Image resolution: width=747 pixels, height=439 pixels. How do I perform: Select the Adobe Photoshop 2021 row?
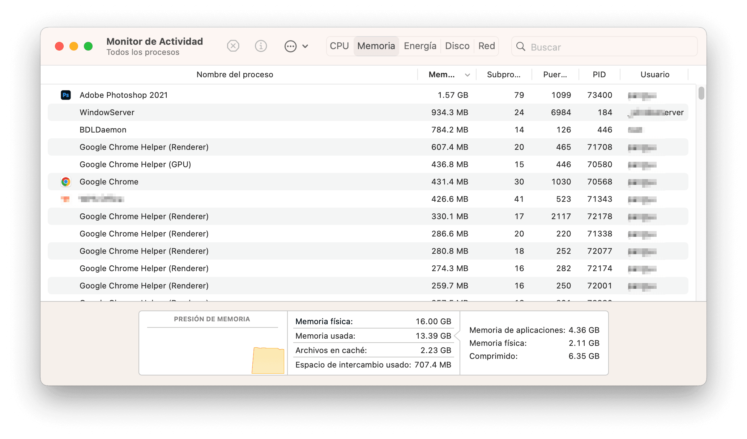tap(368, 95)
